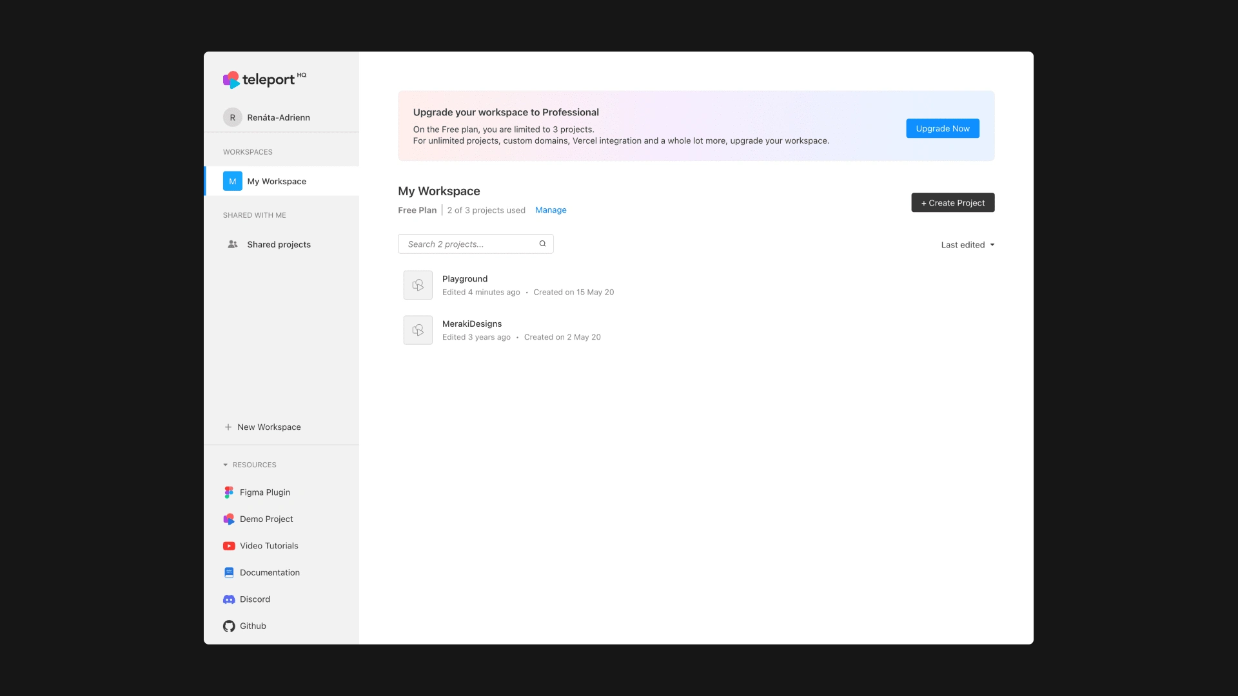The image size is (1238, 696).
Task: Click the 'Edited 4 minutes ago' text
Action: click(x=481, y=293)
